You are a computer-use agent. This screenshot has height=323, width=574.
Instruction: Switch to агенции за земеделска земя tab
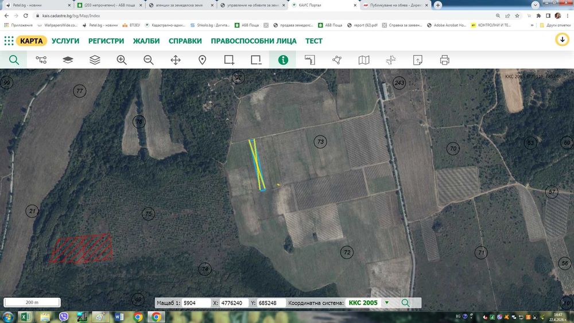[x=181, y=5]
